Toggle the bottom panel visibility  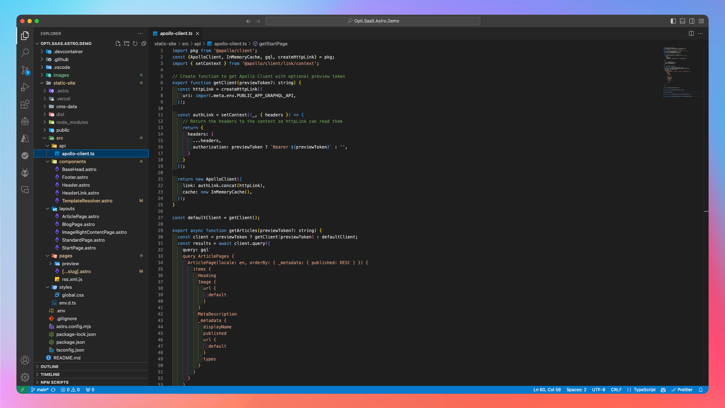[682, 21]
